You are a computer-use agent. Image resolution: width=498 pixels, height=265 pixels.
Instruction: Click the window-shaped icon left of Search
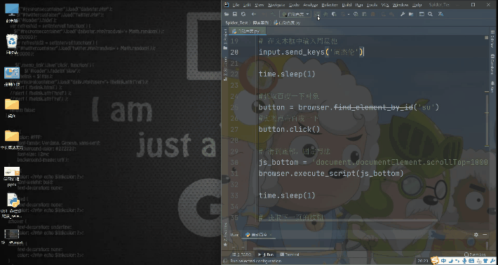[422, 14]
